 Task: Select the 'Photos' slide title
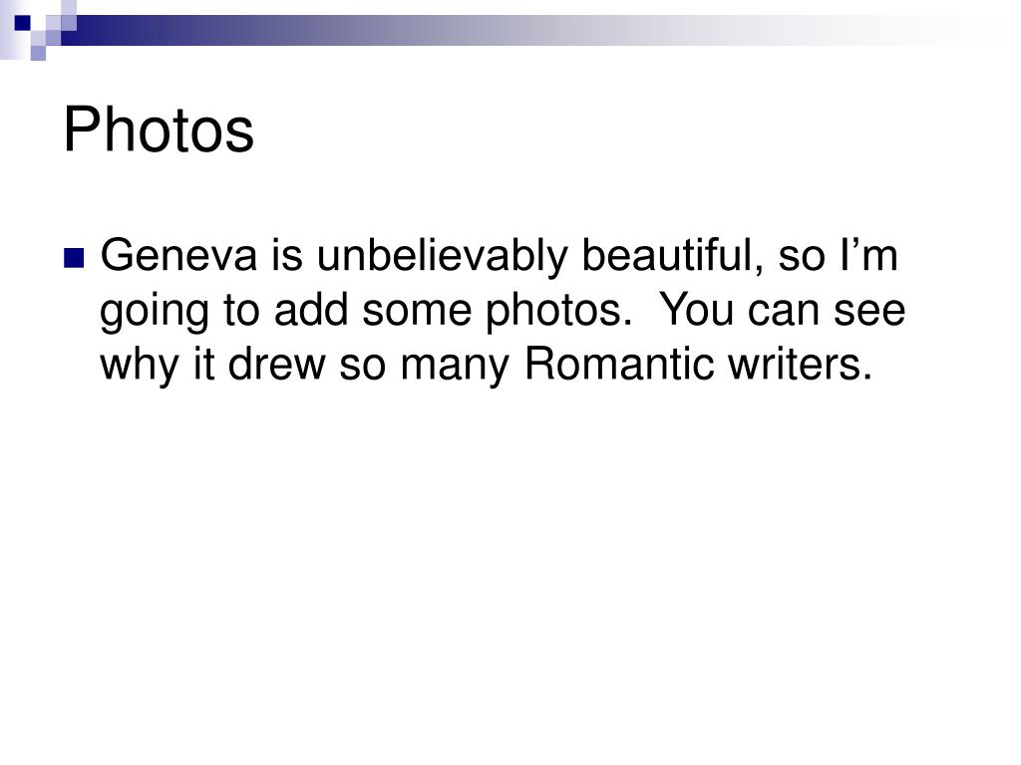(x=159, y=130)
